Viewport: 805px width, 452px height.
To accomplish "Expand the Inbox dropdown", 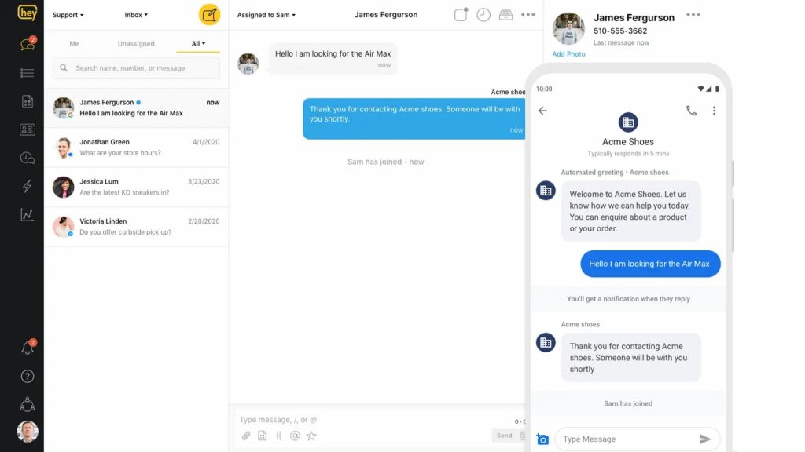I will click(x=136, y=15).
